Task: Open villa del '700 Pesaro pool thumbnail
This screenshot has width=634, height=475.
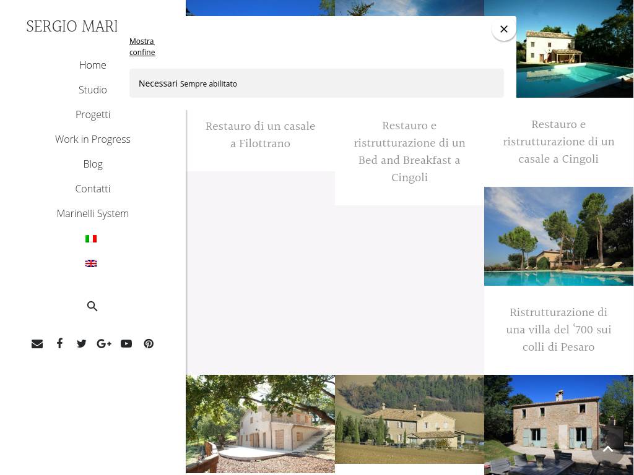Action: point(558,236)
